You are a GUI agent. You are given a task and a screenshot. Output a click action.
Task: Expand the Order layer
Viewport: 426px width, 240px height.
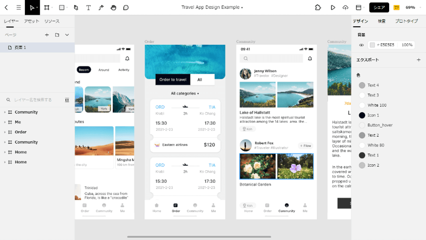[x=5, y=132]
